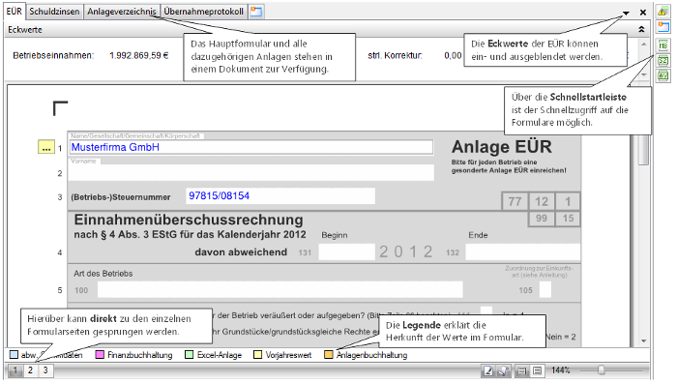Click the Vorjahreswert yellow legend swatch
The height and width of the screenshot is (384, 677).
[x=258, y=355]
